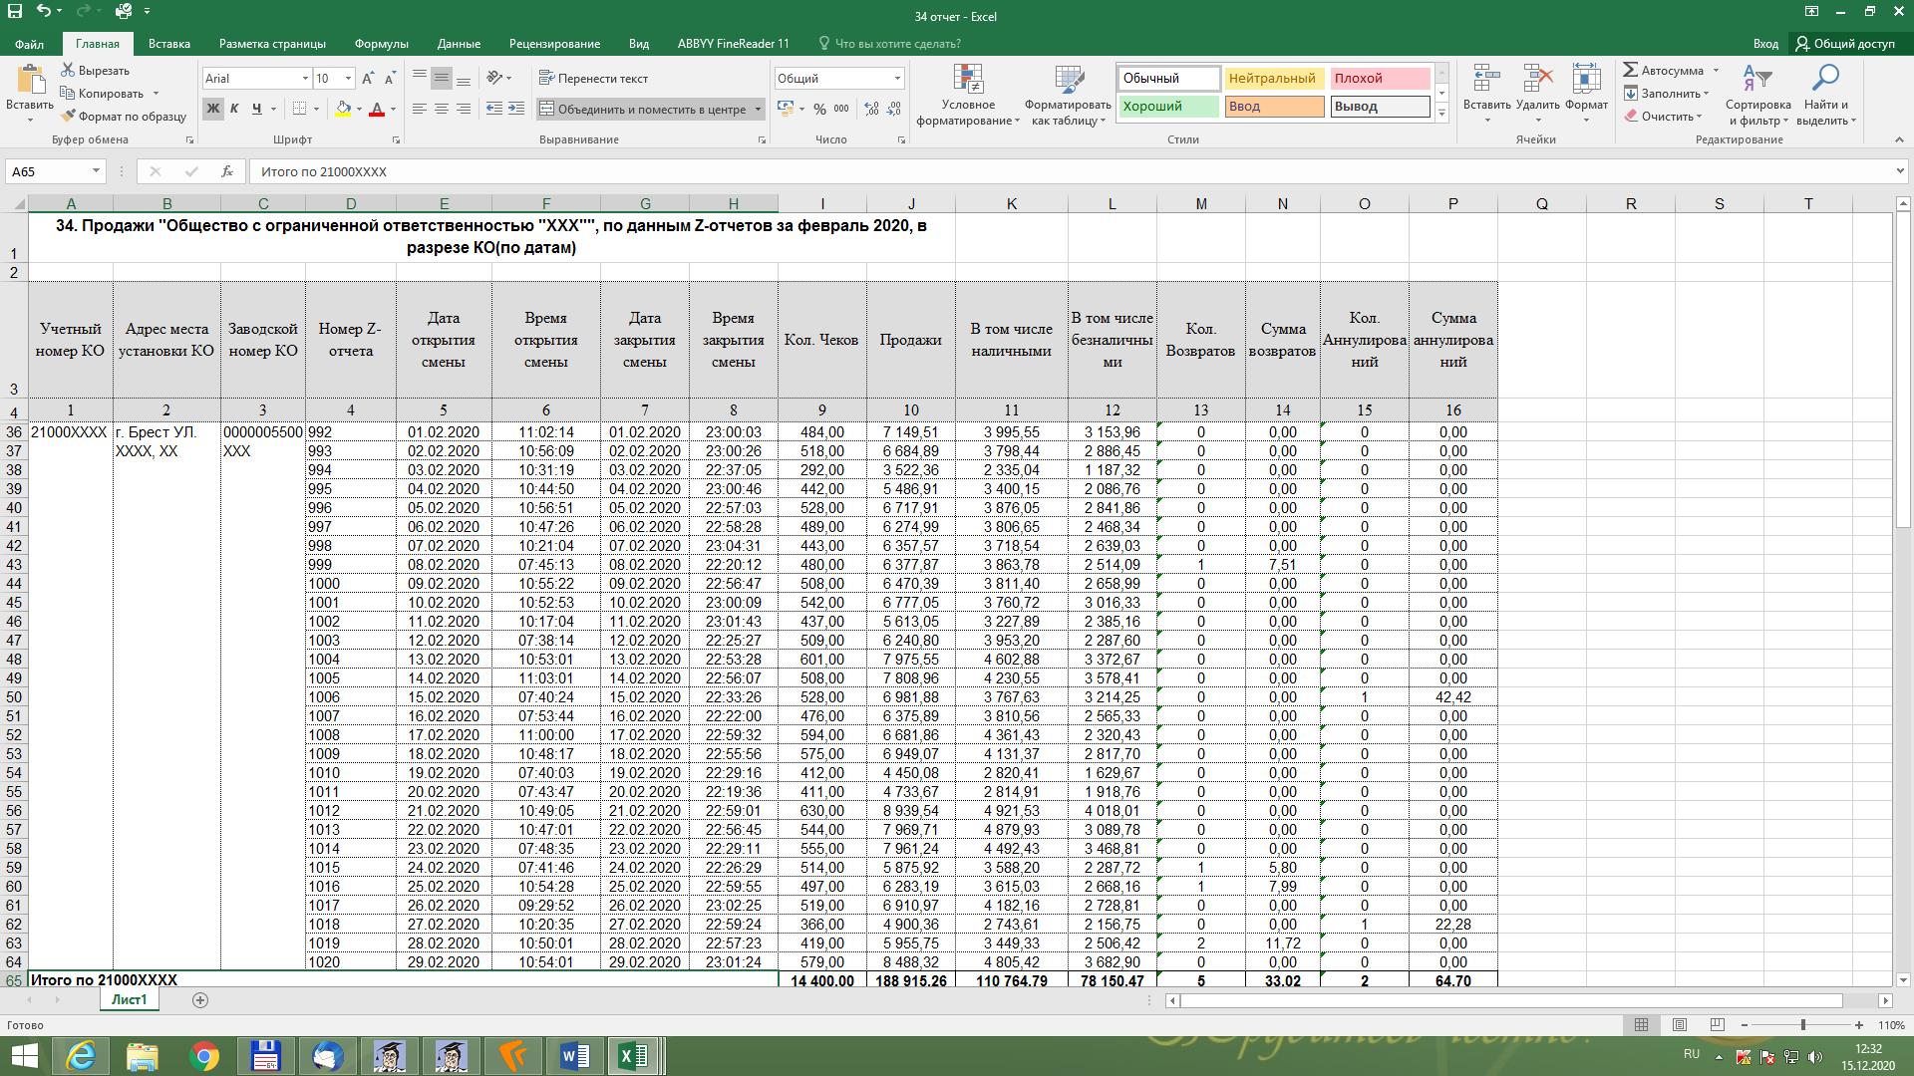The width and height of the screenshot is (1914, 1076).
Task: Select the Лист1 sheet tab
Action: tap(129, 999)
